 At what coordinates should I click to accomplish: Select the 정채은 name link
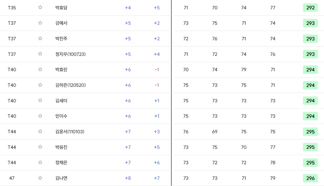(61, 163)
